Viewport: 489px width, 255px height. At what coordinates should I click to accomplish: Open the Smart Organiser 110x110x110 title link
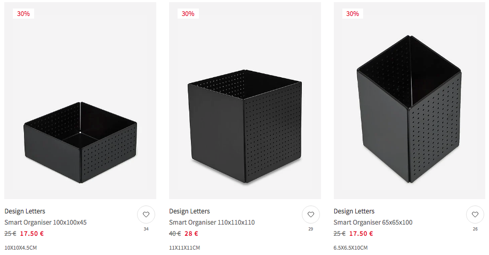[x=212, y=223]
